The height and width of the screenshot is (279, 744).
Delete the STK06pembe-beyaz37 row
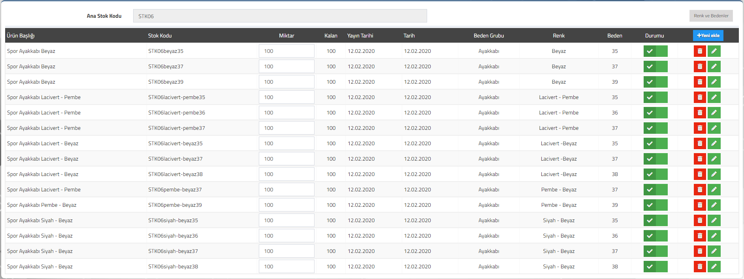pyautogui.click(x=700, y=190)
